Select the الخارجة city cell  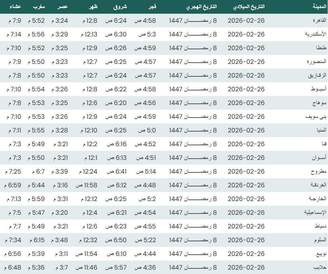[x=317, y=199]
